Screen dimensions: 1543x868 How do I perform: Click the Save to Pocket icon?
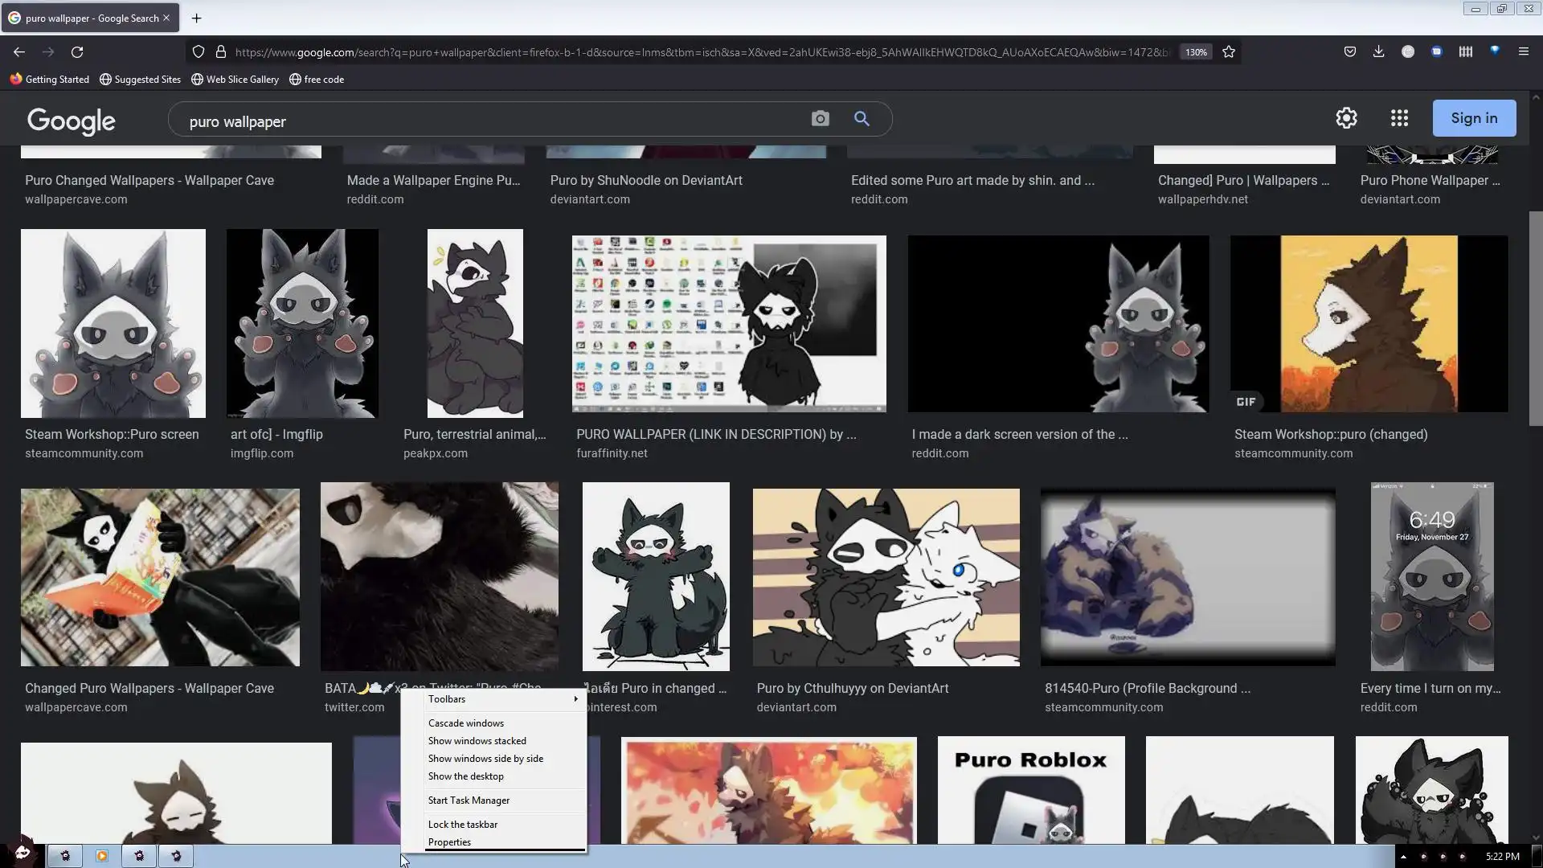1350,51
